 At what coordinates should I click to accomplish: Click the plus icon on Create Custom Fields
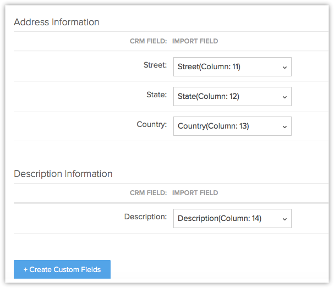pos(25,270)
